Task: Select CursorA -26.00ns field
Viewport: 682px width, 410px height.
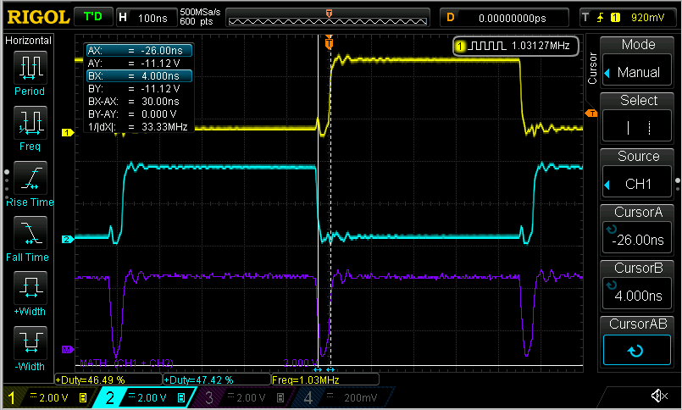Action: point(636,238)
